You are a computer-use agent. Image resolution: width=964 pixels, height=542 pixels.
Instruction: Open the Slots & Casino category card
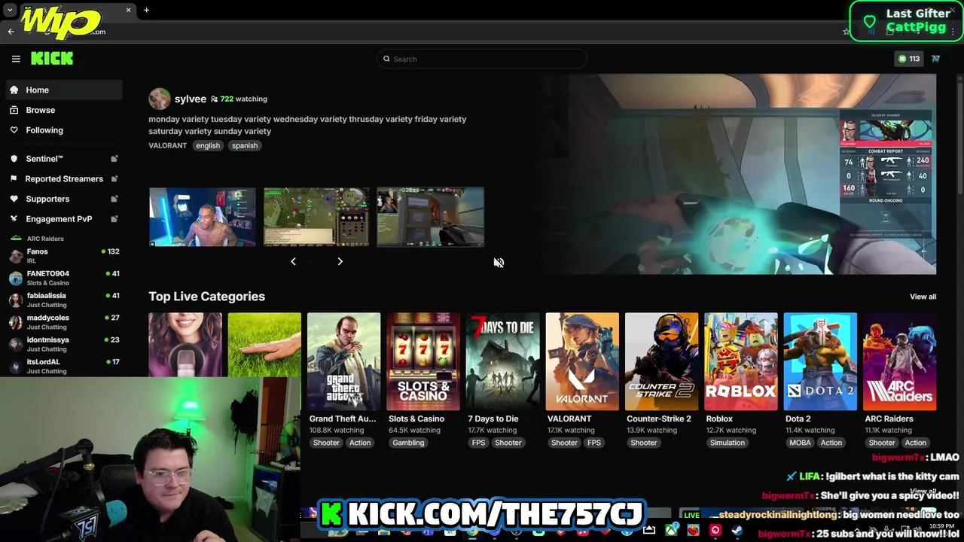pos(423,361)
